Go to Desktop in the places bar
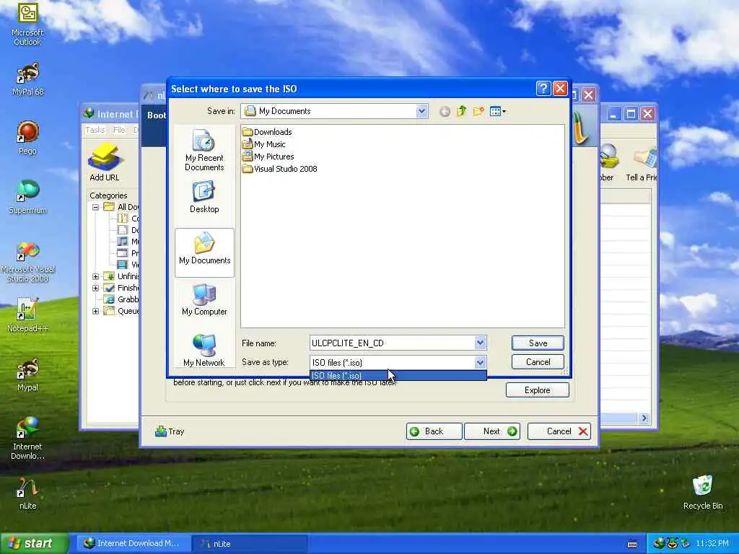The image size is (739, 554). pos(204,198)
